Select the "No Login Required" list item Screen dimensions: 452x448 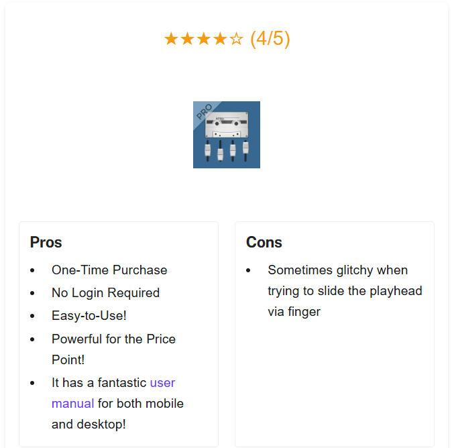point(105,293)
